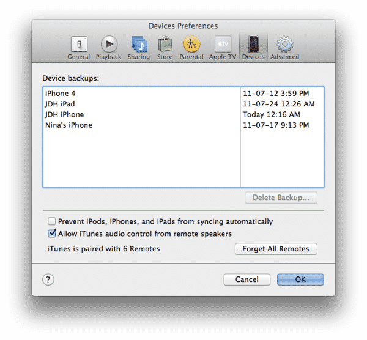Switch to Playback preferences
The image size is (367, 340).
[x=108, y=48]
